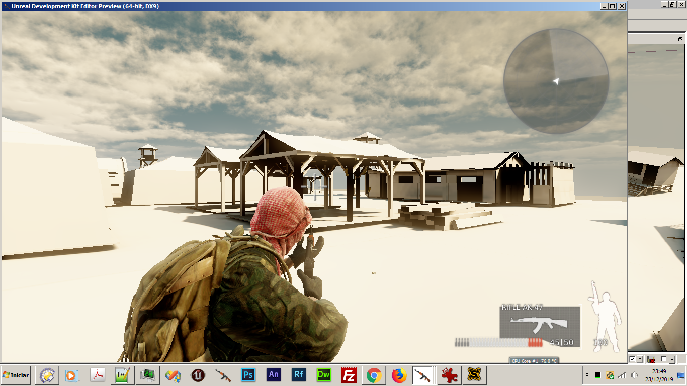
Task: Launch Adobe Animate from the taskbar
Action: click(x=274, y=375)
